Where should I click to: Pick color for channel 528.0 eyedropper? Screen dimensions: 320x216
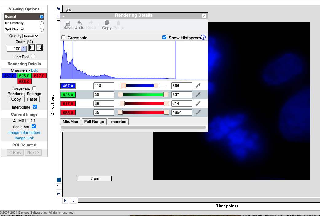click(198, 94)
